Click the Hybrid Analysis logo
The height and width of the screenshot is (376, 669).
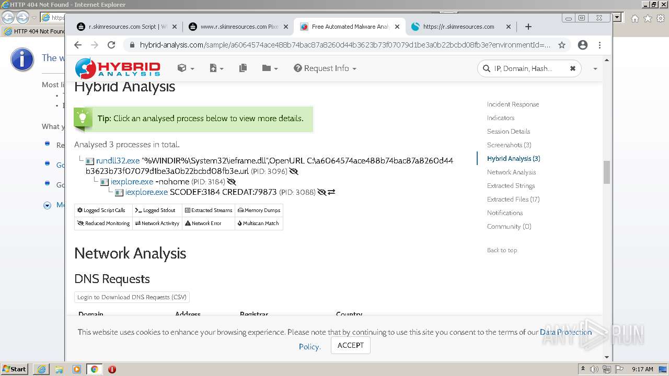point(118,68)
